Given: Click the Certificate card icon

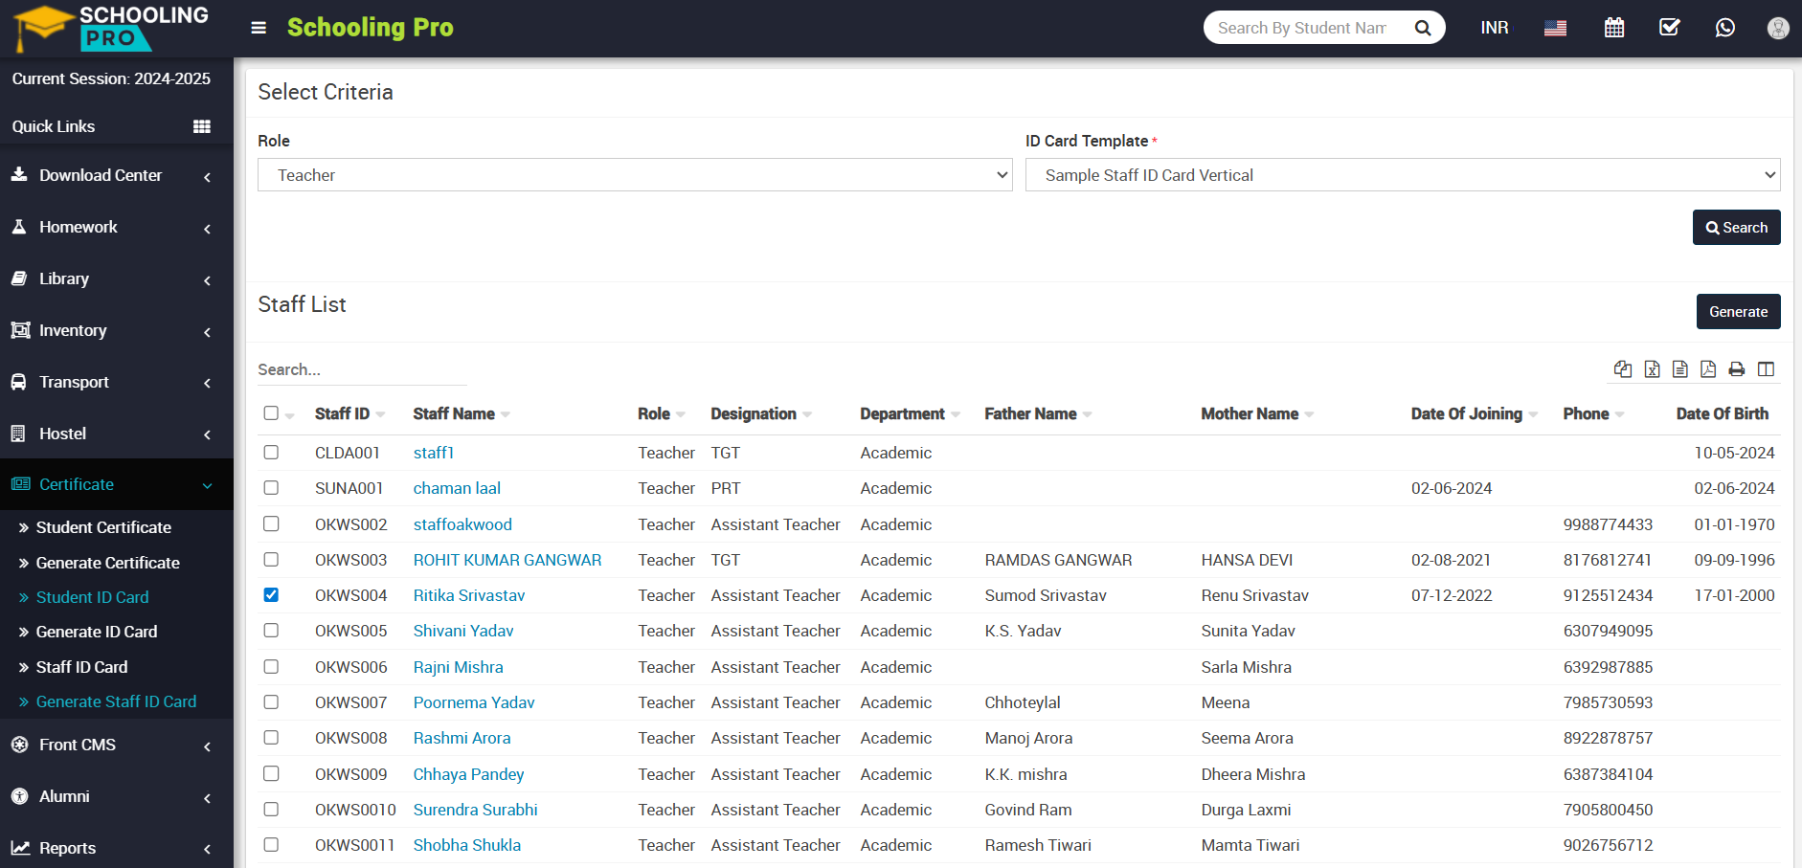Looking at the screenshot, I should point(20,484).
